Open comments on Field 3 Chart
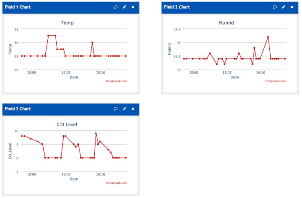 coord(116,109)
